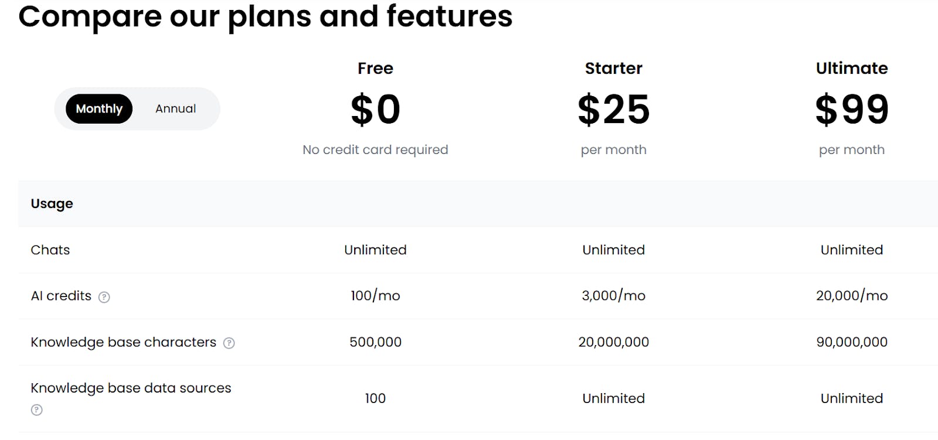Click Knowledge base characters label
The height and width of the screenshot is (440, 938).
point(123,342)
